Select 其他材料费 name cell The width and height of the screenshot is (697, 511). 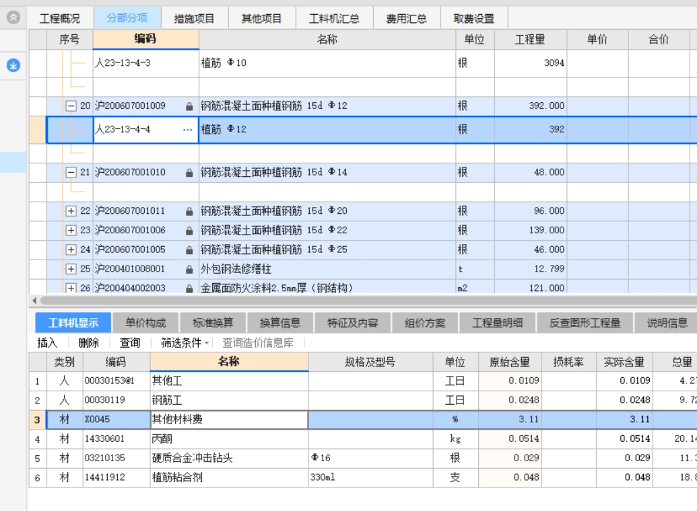229,420
